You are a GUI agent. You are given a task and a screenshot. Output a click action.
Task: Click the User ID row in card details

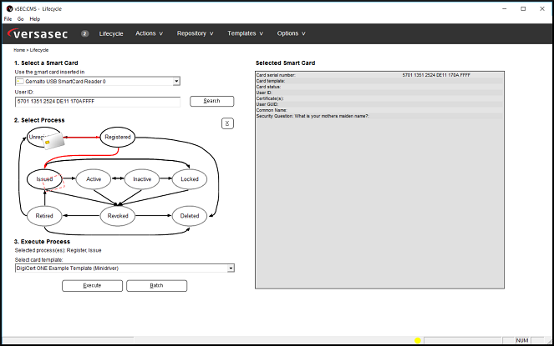tap(379, 93)
